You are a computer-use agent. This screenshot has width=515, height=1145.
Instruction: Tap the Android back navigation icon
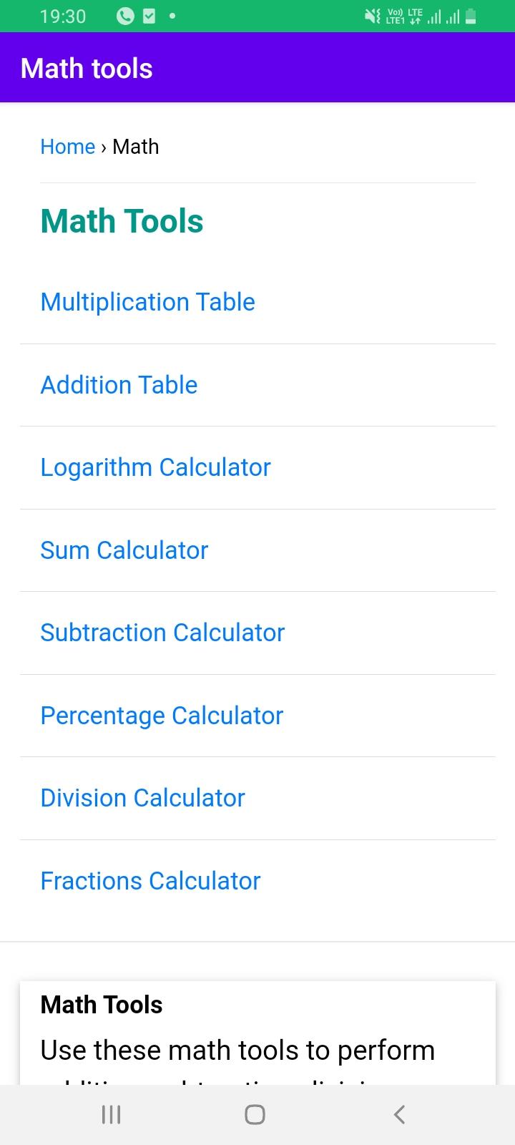tap(400, 1114)
